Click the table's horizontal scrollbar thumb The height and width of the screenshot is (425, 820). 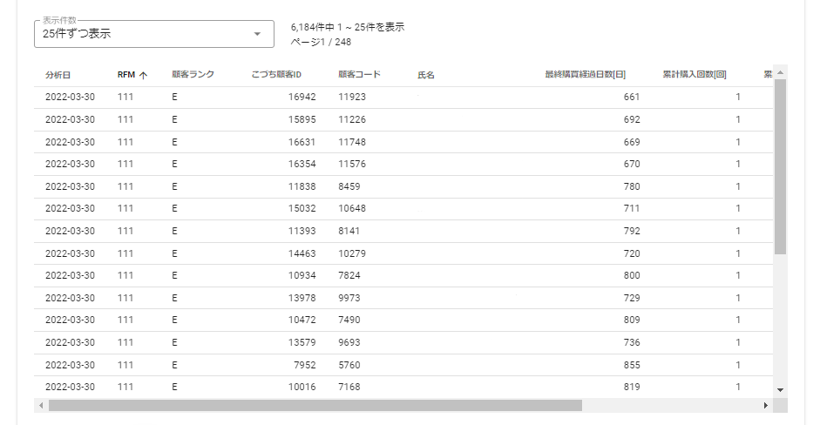pos(314,406)
